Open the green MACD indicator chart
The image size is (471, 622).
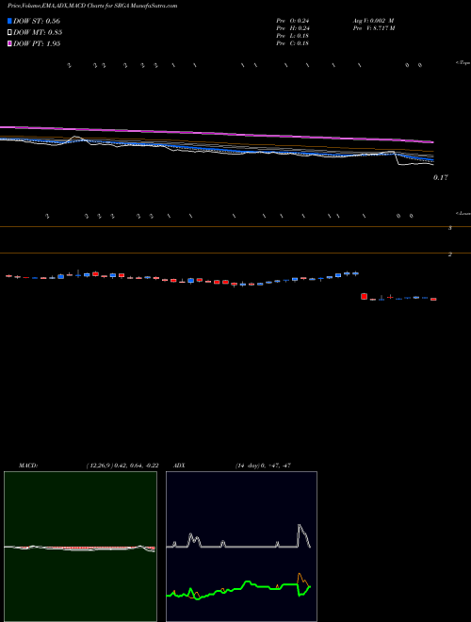80,547
